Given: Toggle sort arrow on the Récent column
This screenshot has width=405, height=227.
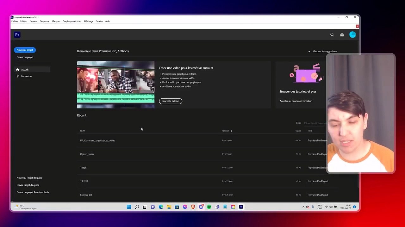Looking at the screenshot, I should 231,131.
